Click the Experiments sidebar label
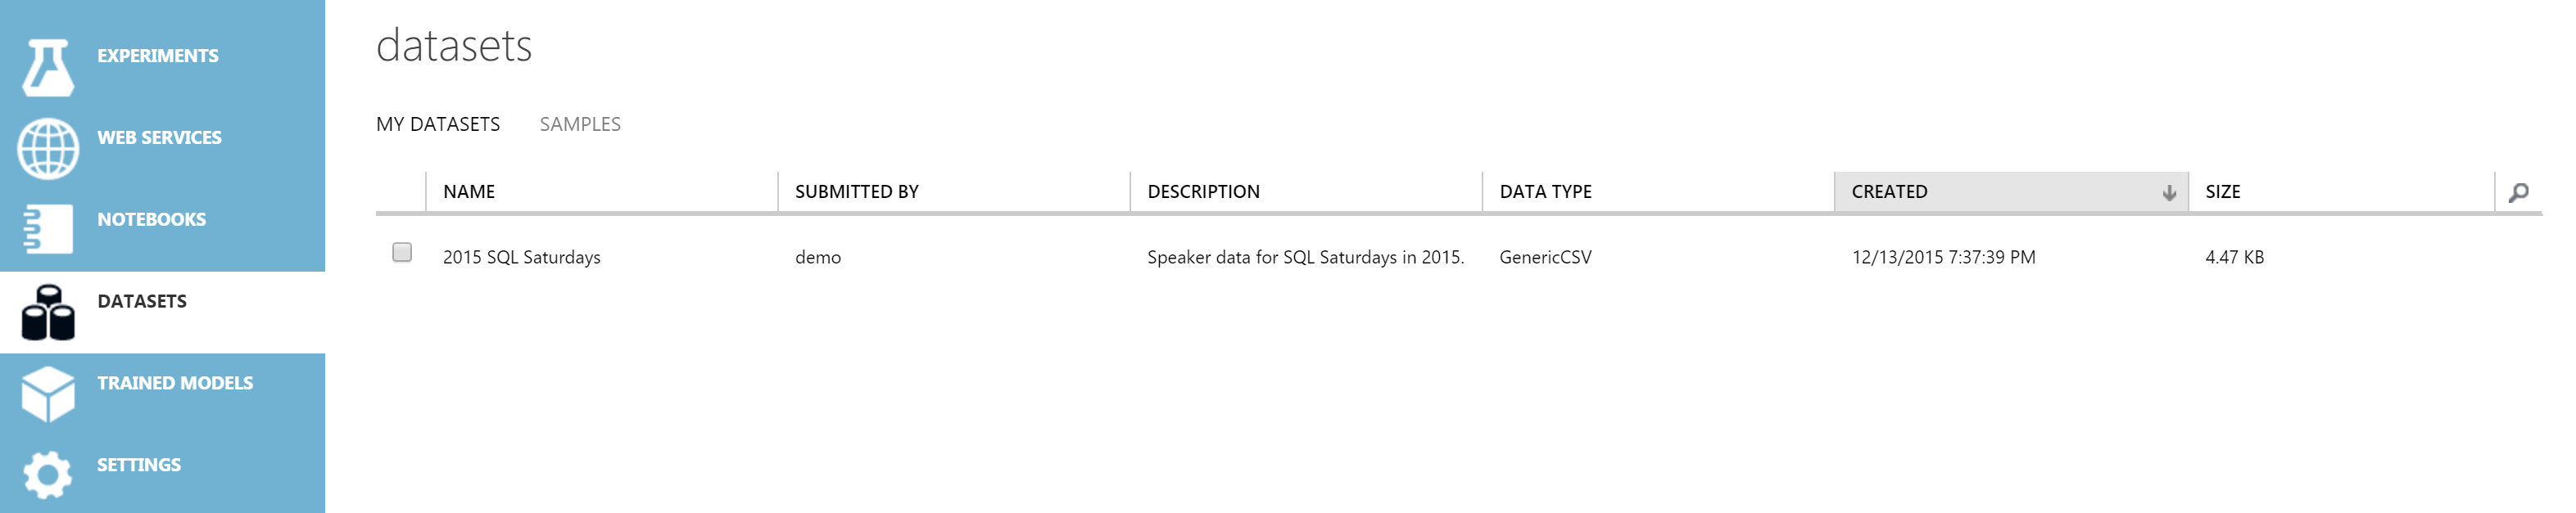 (158, 56)
